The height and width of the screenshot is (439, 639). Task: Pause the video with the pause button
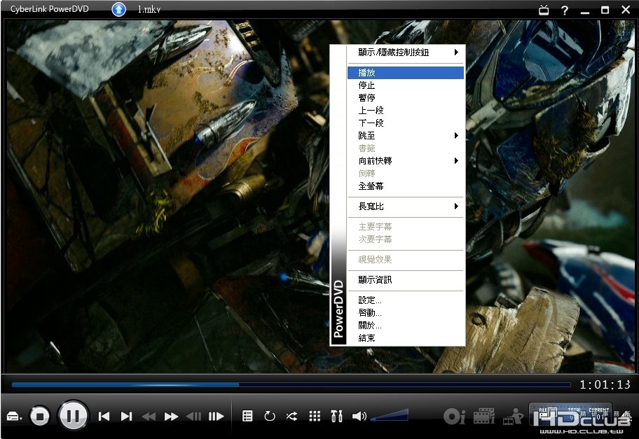tap(74, 416)
